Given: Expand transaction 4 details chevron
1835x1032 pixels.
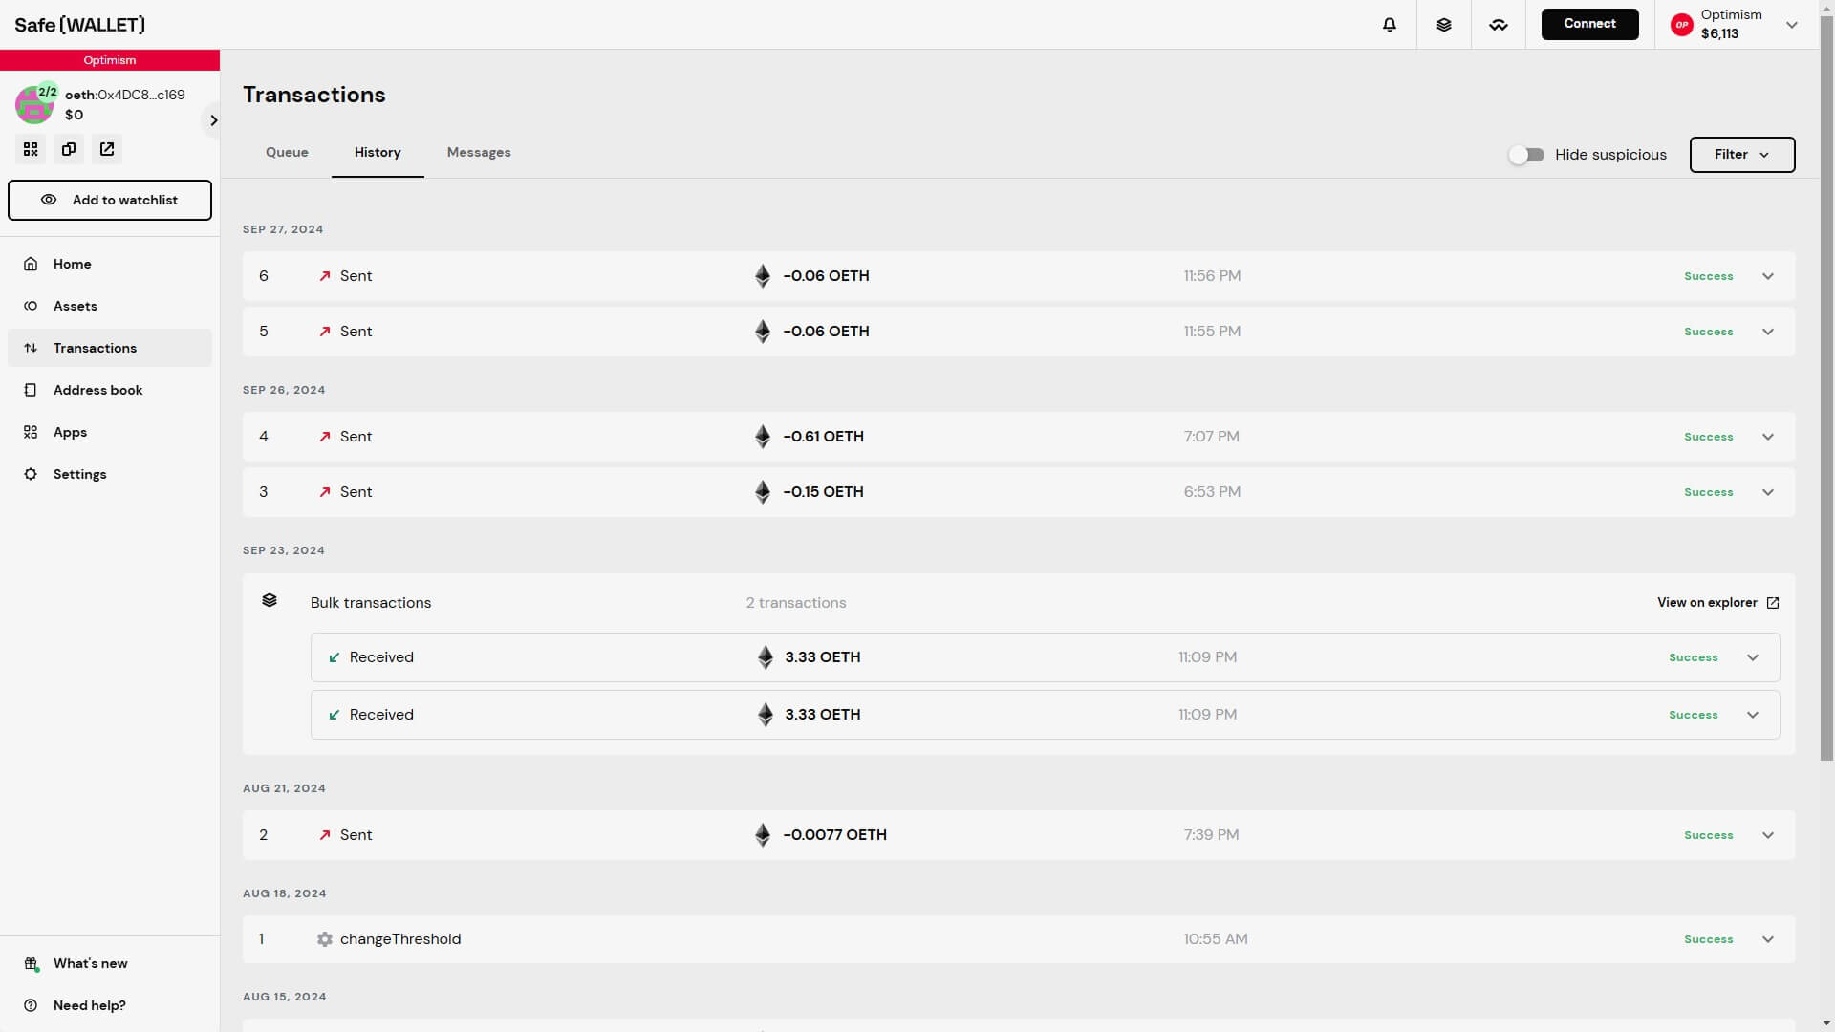Looking at the screenshot, I should pos(1768,437).
